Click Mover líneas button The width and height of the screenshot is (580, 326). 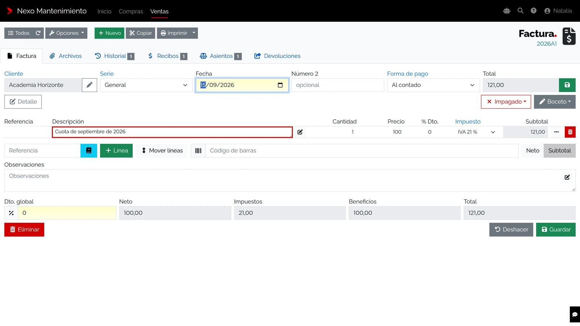(x=162, y=151)
